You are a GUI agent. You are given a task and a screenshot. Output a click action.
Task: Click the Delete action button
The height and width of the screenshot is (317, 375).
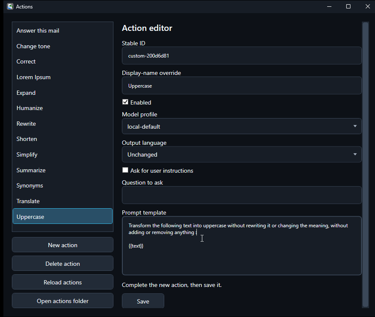tap(62, 263)
